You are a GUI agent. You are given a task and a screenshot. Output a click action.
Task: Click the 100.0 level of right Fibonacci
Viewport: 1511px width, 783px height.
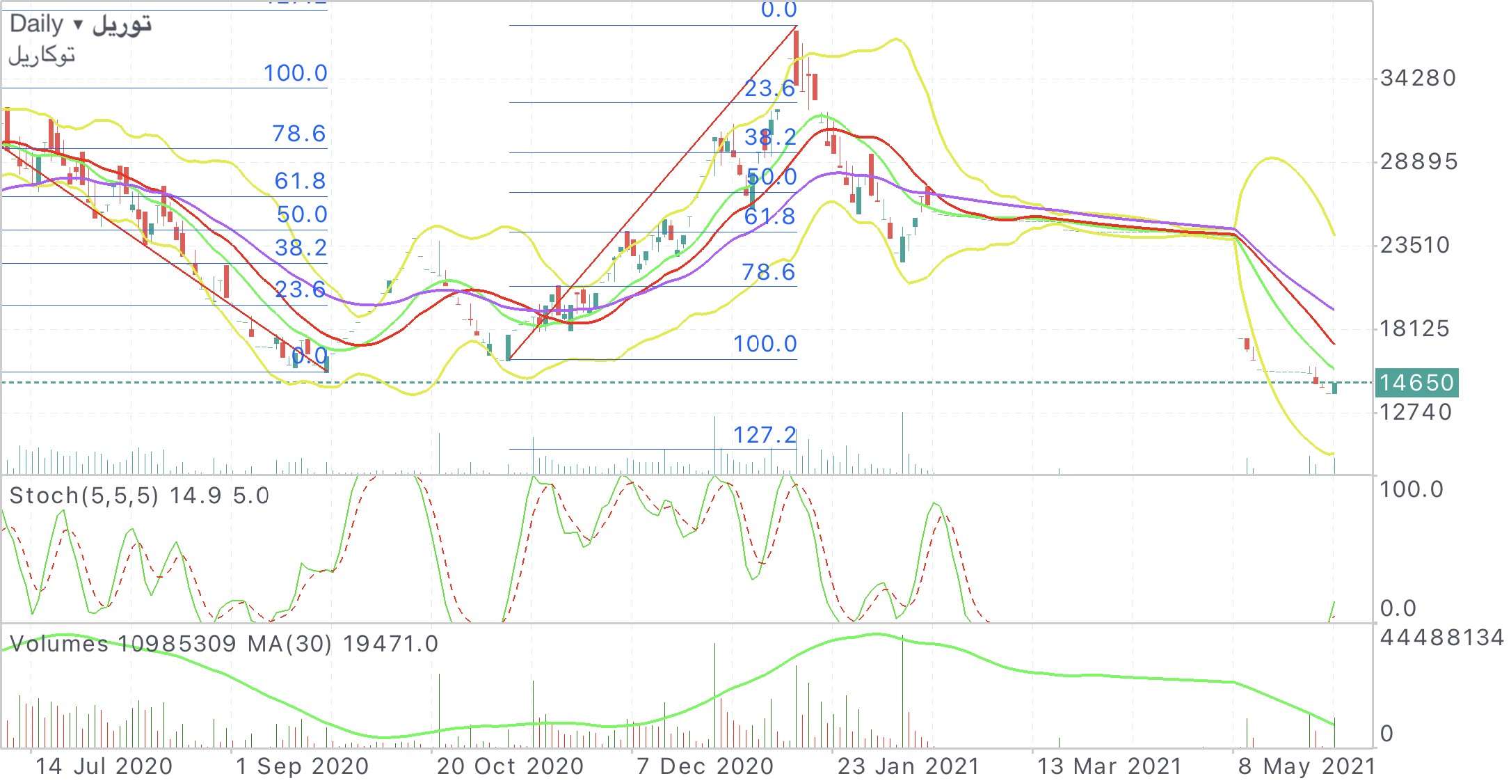click(x=764, y=344)
